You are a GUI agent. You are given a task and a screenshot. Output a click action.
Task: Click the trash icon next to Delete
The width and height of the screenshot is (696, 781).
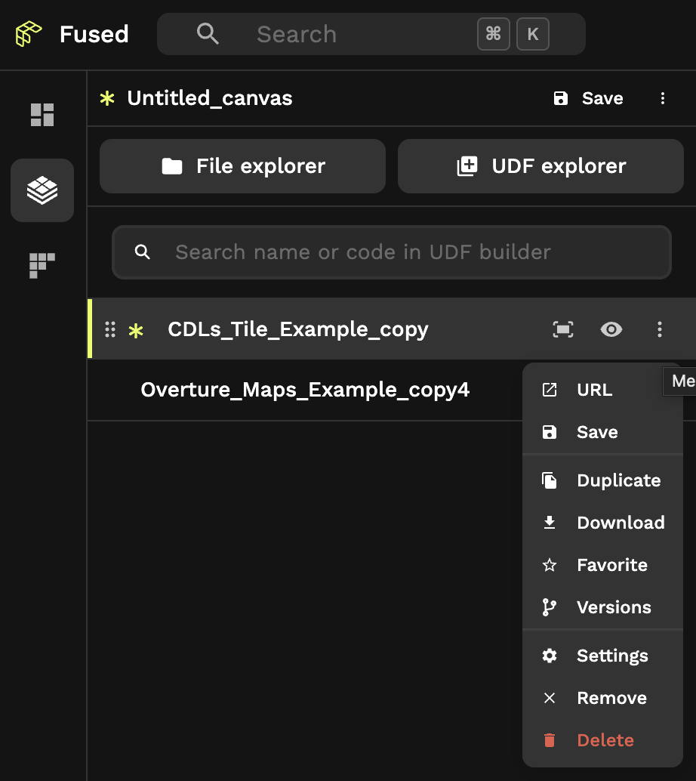(550, 740)
